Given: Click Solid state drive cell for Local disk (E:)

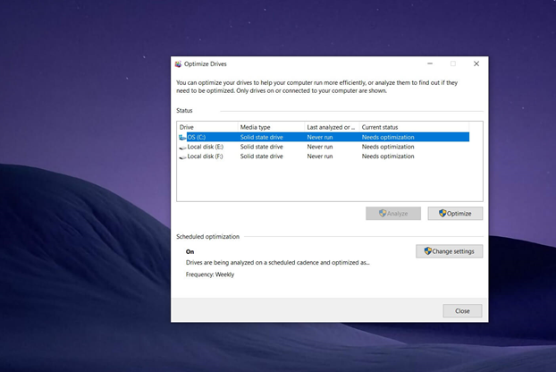Looking at the screenshot, I should click(262, 147).
